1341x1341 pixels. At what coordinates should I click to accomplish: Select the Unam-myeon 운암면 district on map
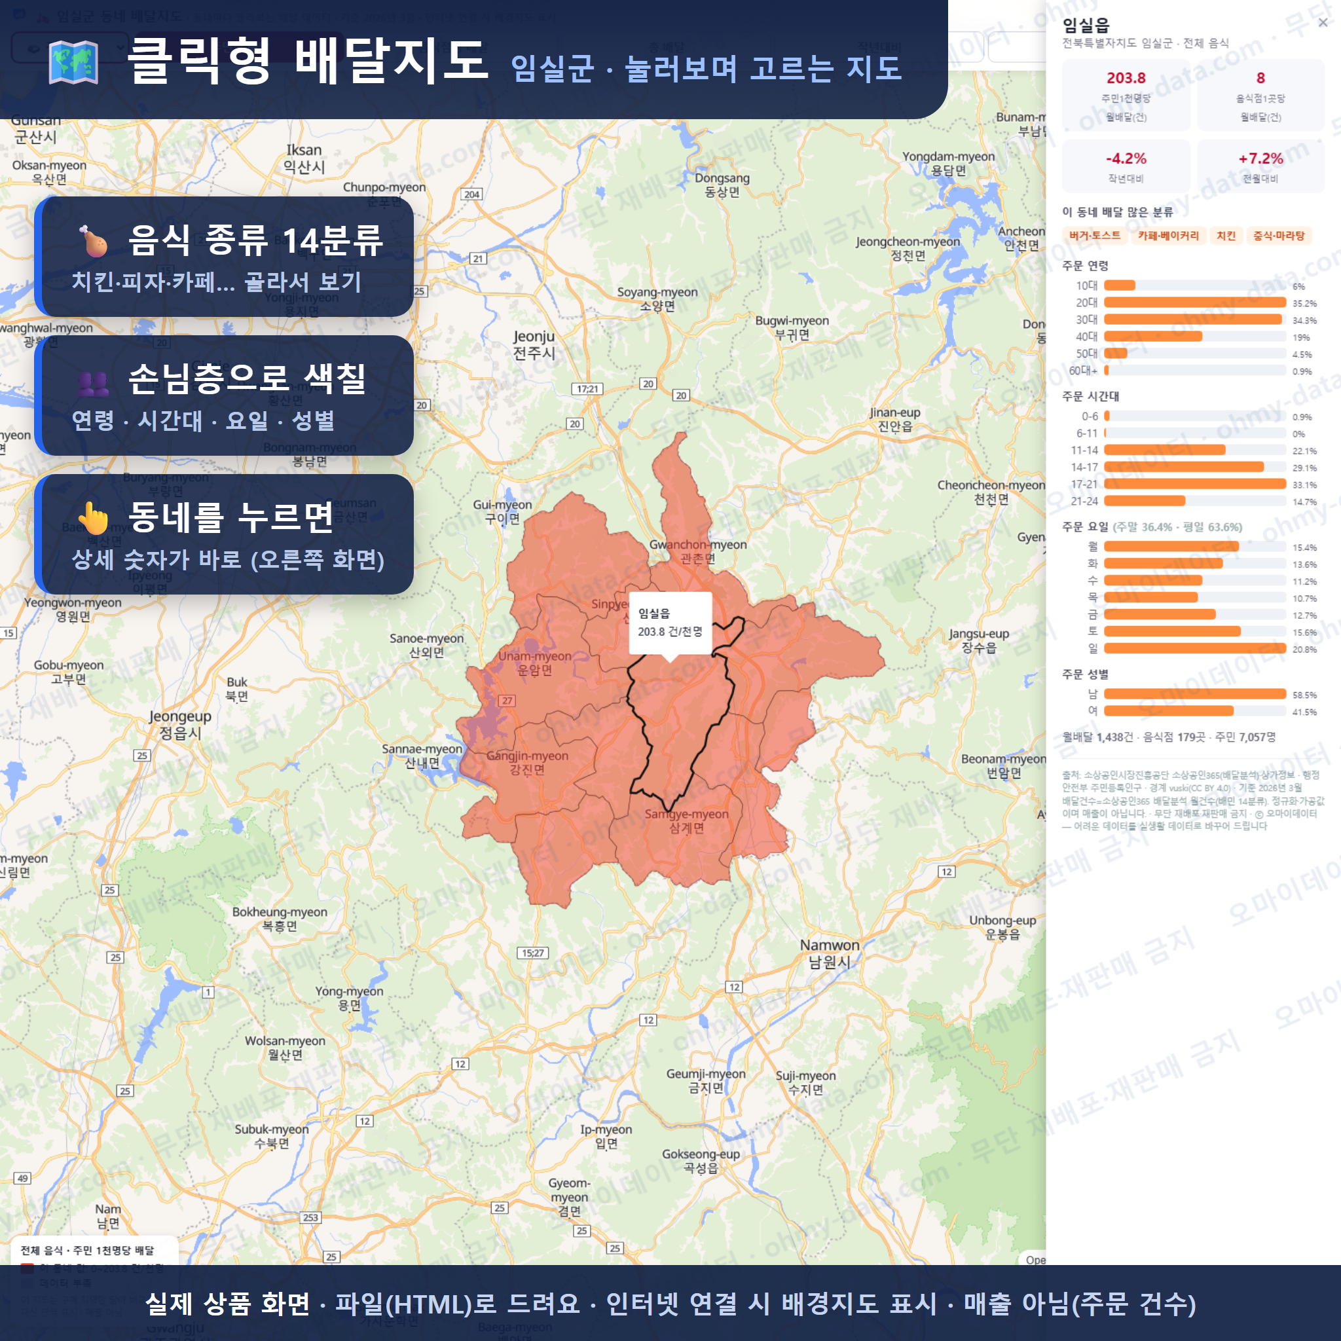click(x=534, y=663)
